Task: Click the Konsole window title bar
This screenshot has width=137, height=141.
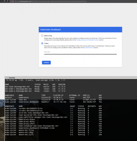Action: (x=71, y=78)
